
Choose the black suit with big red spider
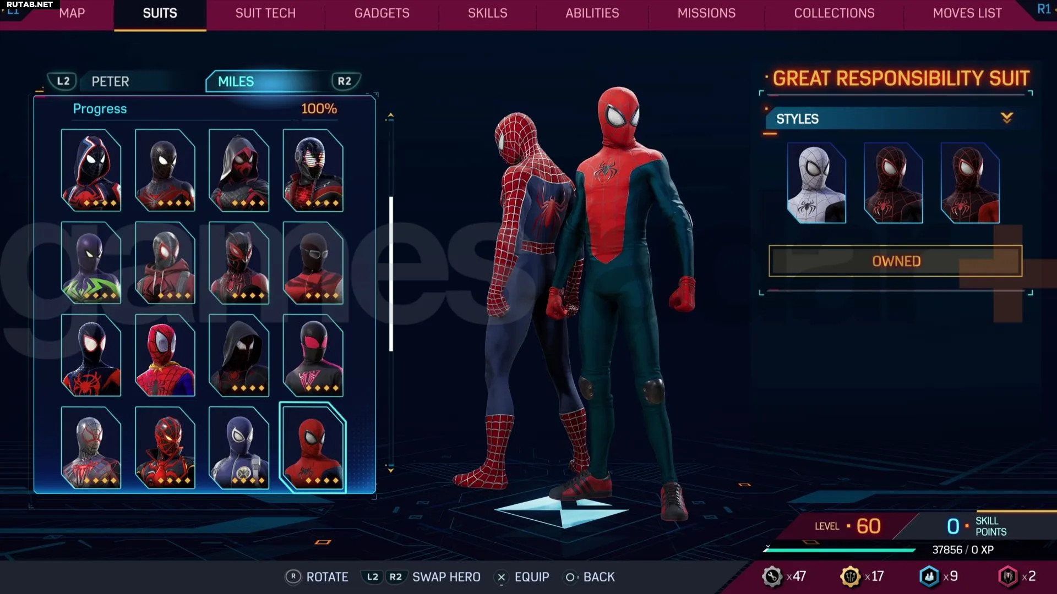[x=91, y=355]
